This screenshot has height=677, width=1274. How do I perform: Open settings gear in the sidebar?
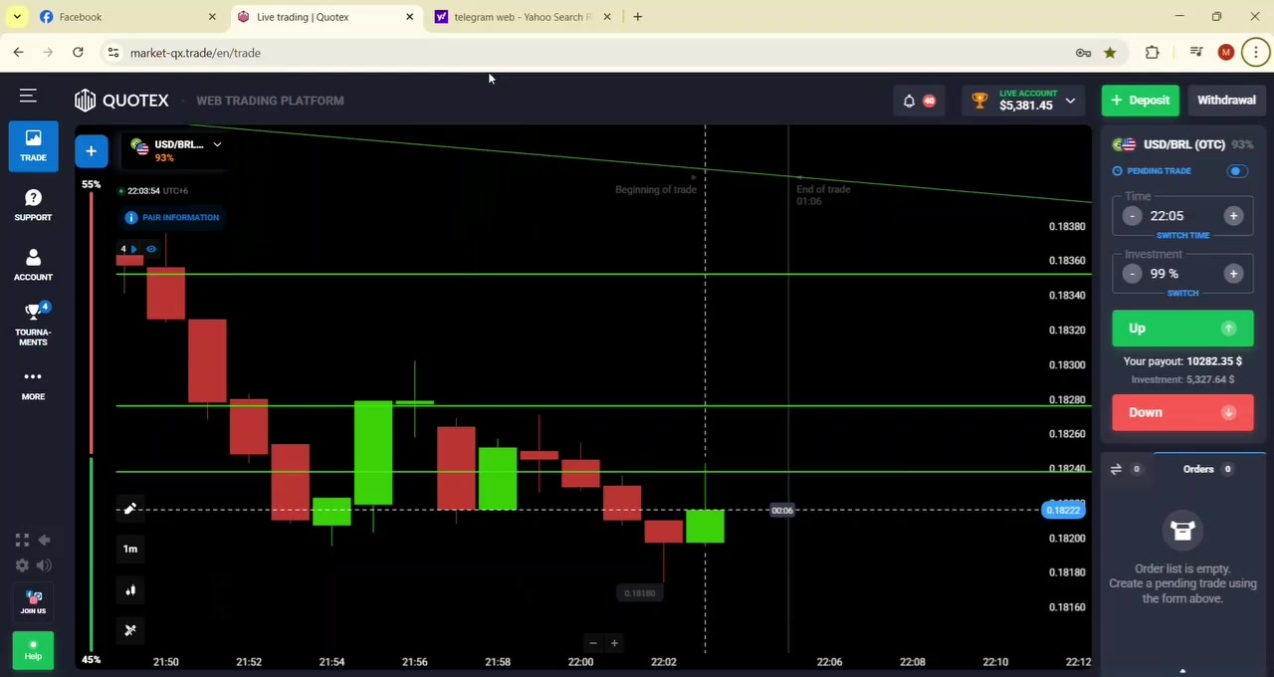coord(22,565)
